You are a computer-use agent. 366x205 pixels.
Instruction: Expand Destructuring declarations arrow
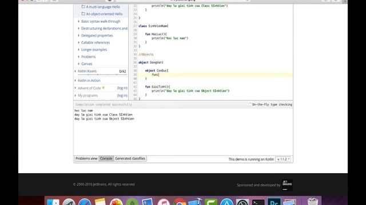point(79,28)
